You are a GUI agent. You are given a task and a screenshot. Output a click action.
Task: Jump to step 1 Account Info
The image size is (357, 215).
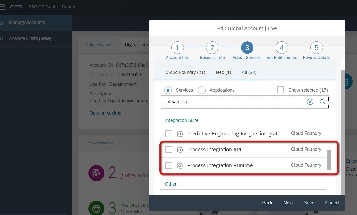click(177, 48)
